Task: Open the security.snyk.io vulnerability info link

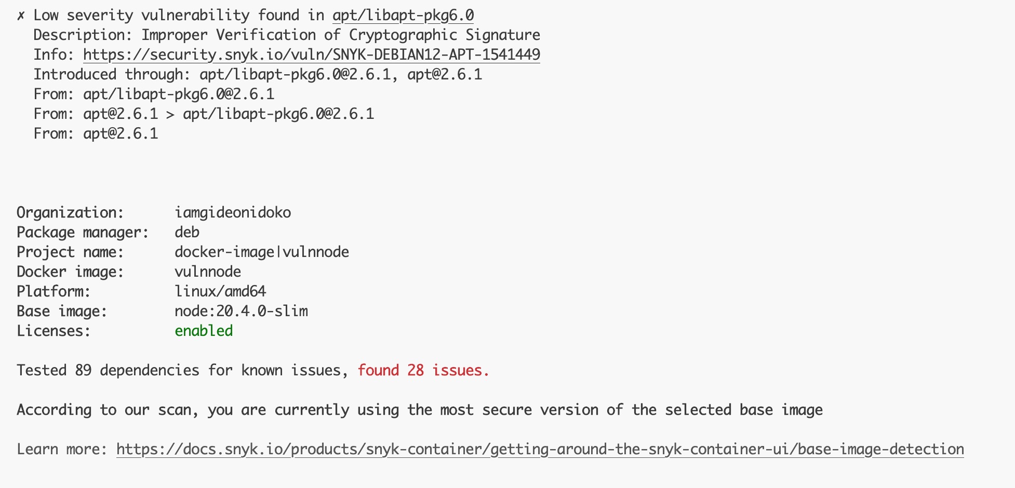Action: (x=312, y=55)
